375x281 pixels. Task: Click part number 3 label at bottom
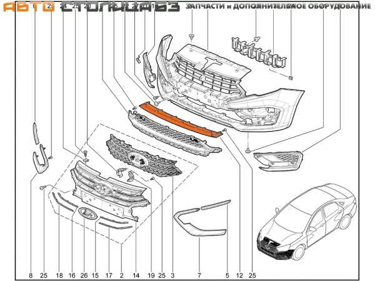click(x=172, y=275)
